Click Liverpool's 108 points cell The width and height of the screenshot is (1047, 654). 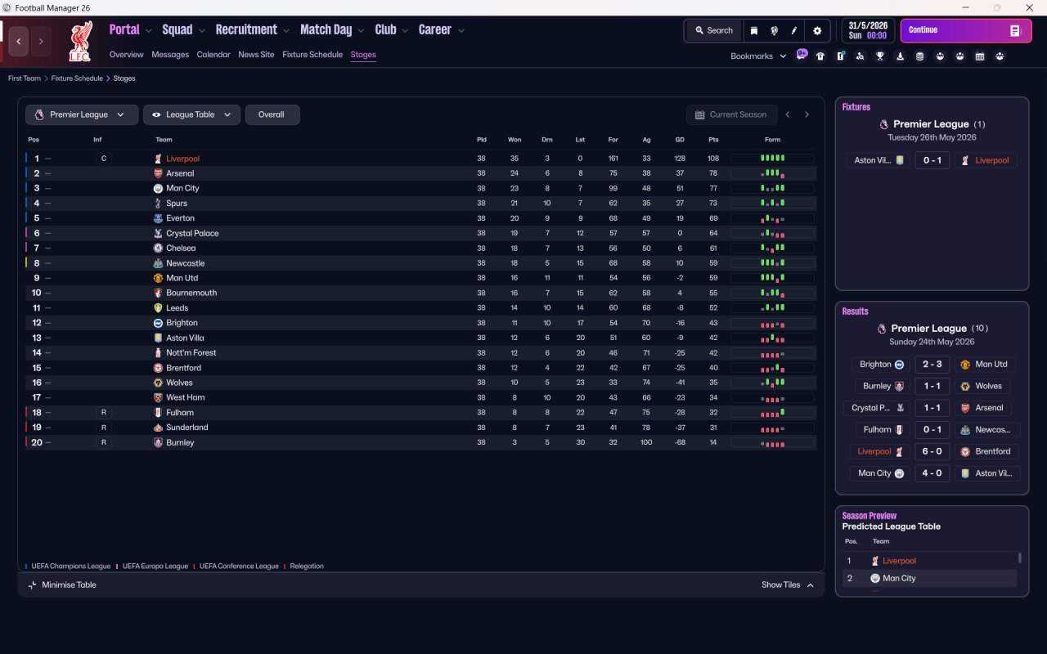[x=713, y=159]
